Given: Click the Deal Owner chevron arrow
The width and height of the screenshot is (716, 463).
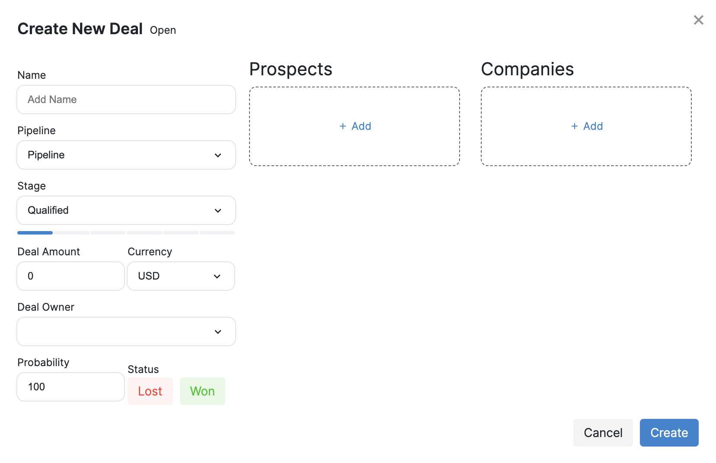Looking at the screenshot, I should coord(218,331).
